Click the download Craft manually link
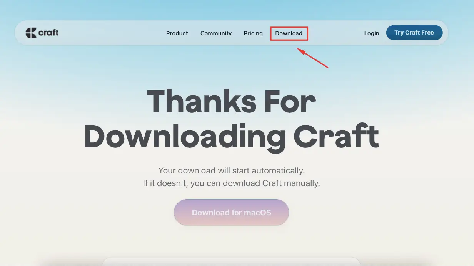 [x=271, y=183]
